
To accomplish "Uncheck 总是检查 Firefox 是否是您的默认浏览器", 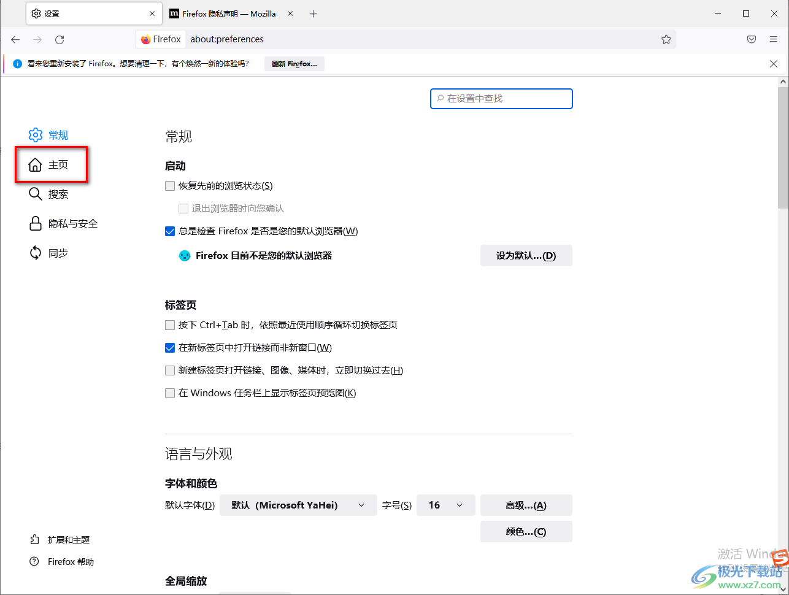I will pos(170,231).
